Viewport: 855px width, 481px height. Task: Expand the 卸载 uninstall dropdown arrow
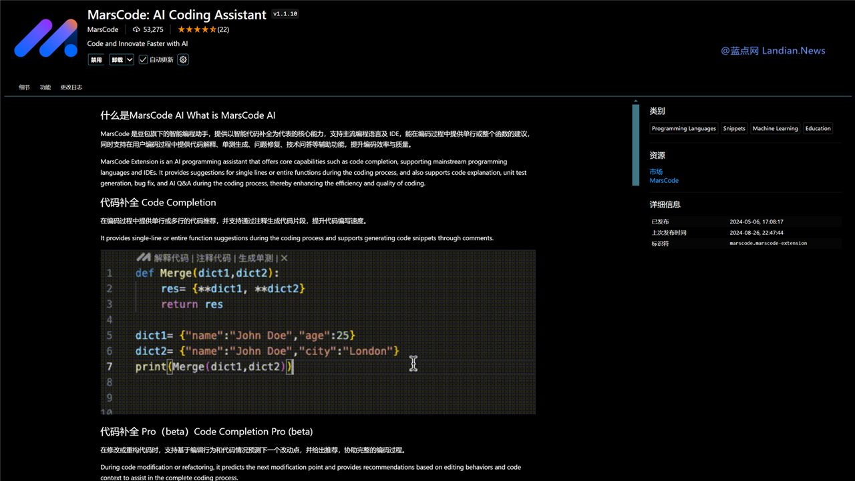click(x=130, y=59)
